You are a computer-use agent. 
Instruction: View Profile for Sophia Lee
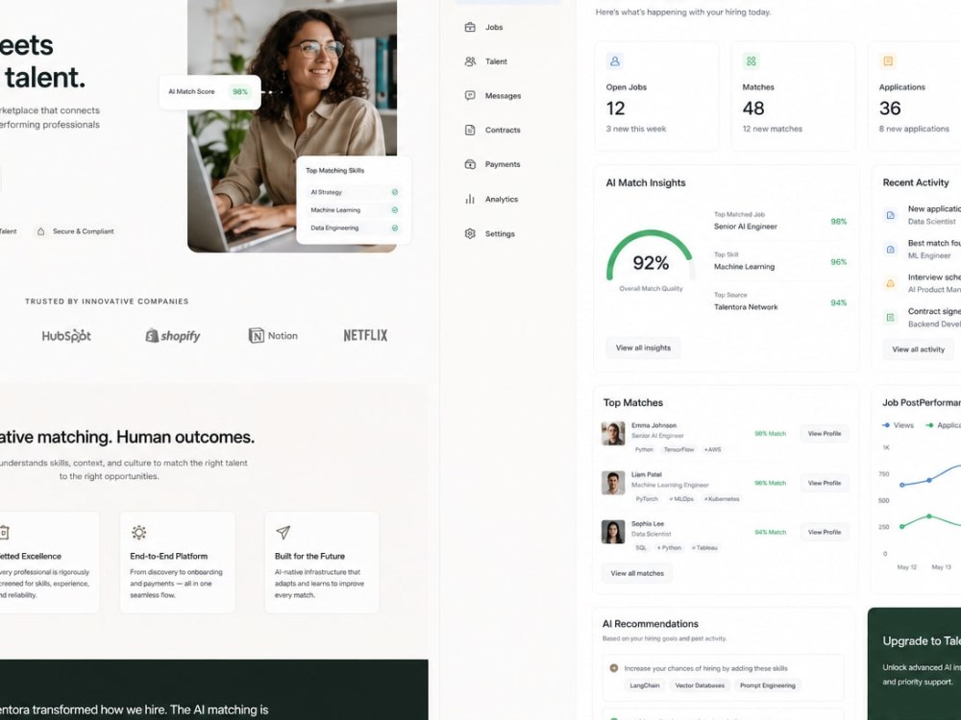[825, 532]
